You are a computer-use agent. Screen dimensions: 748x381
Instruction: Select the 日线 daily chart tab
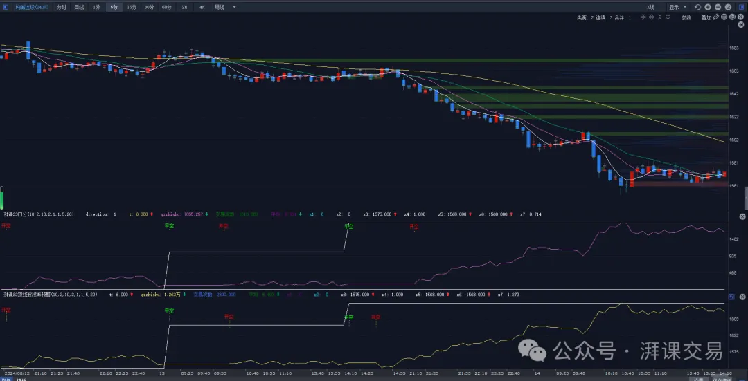pos(79,7)
